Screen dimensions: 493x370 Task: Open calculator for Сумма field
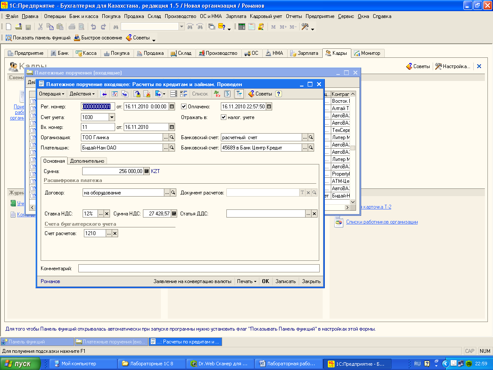click(146, 171)
